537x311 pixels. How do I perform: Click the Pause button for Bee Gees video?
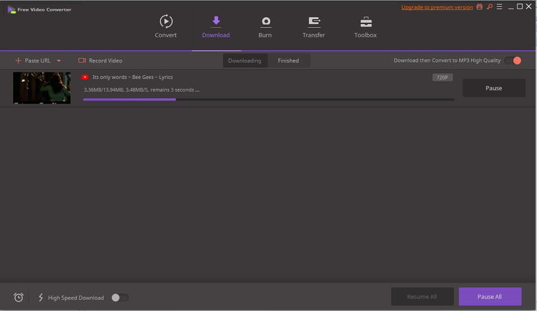point(494,88)
